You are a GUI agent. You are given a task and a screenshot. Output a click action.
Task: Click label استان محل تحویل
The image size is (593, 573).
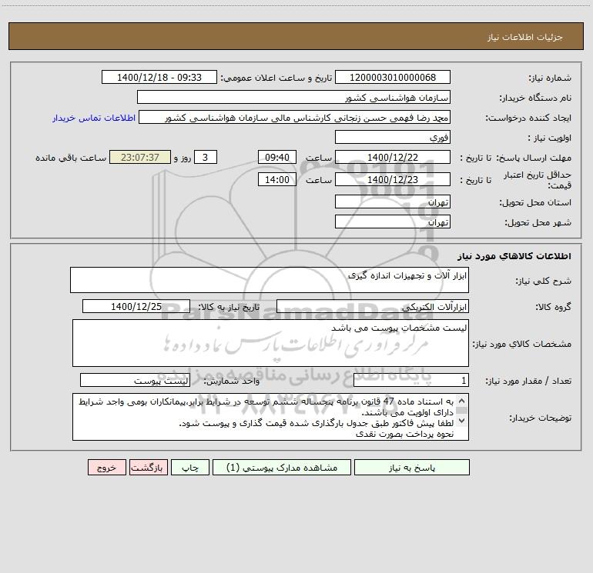[535, 202]
